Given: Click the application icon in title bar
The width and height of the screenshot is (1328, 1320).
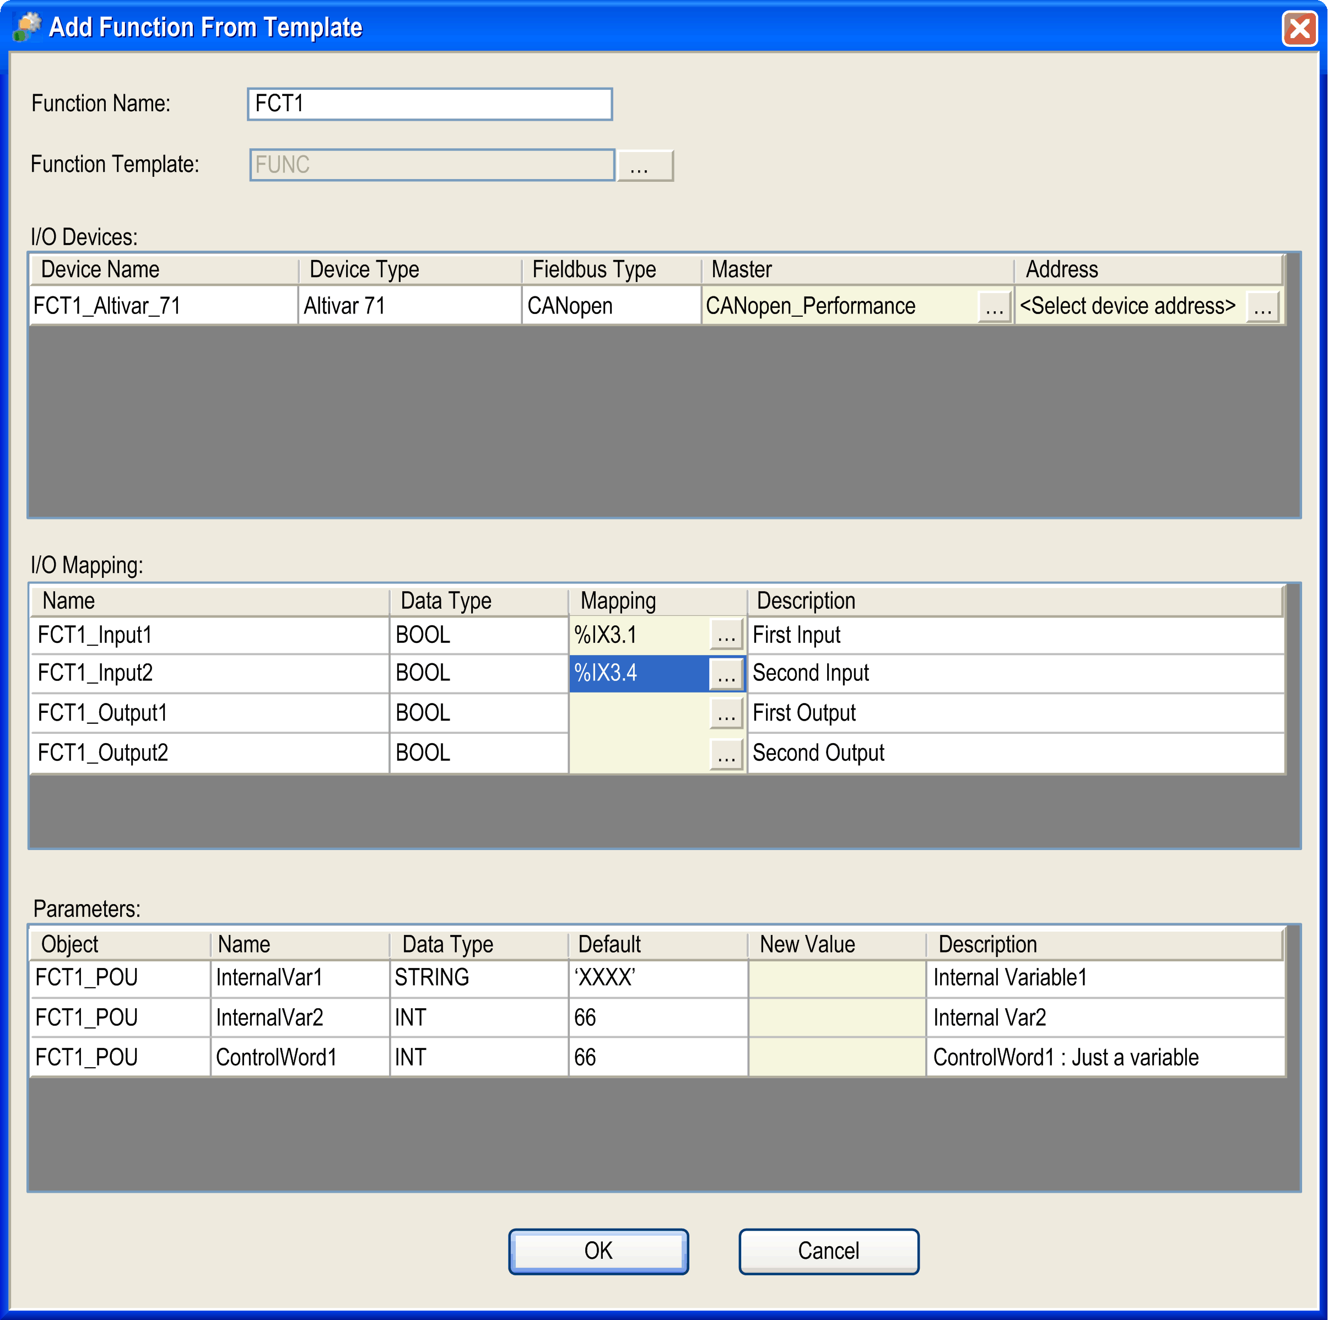Looking at the screenshot, I should click(27, 27).
